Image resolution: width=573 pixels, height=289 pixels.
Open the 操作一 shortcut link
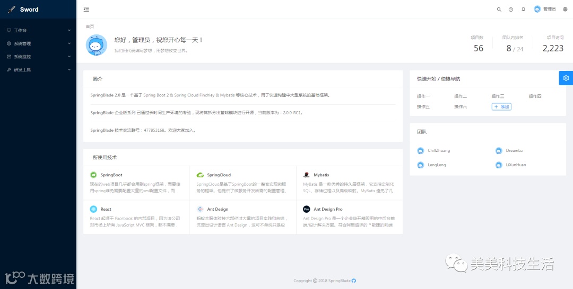coord(423,96)
